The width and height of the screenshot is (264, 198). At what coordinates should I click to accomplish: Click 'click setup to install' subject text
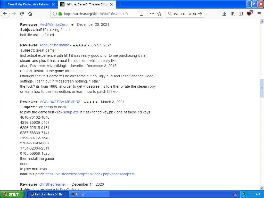coord(51,107)
